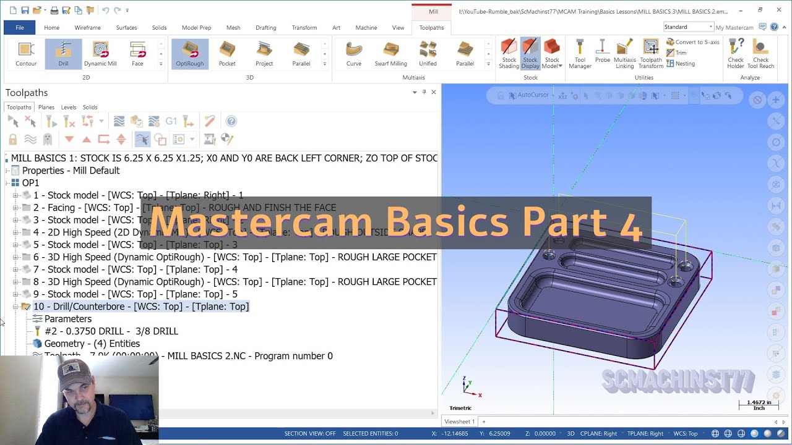Open the Tool Manager
Viewport: 792px width, 445px height.
[x=580, y=54]
